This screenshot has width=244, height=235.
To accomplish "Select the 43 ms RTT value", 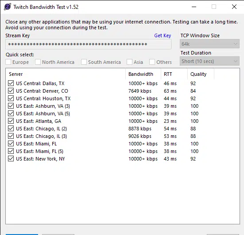I will point(170,159).
